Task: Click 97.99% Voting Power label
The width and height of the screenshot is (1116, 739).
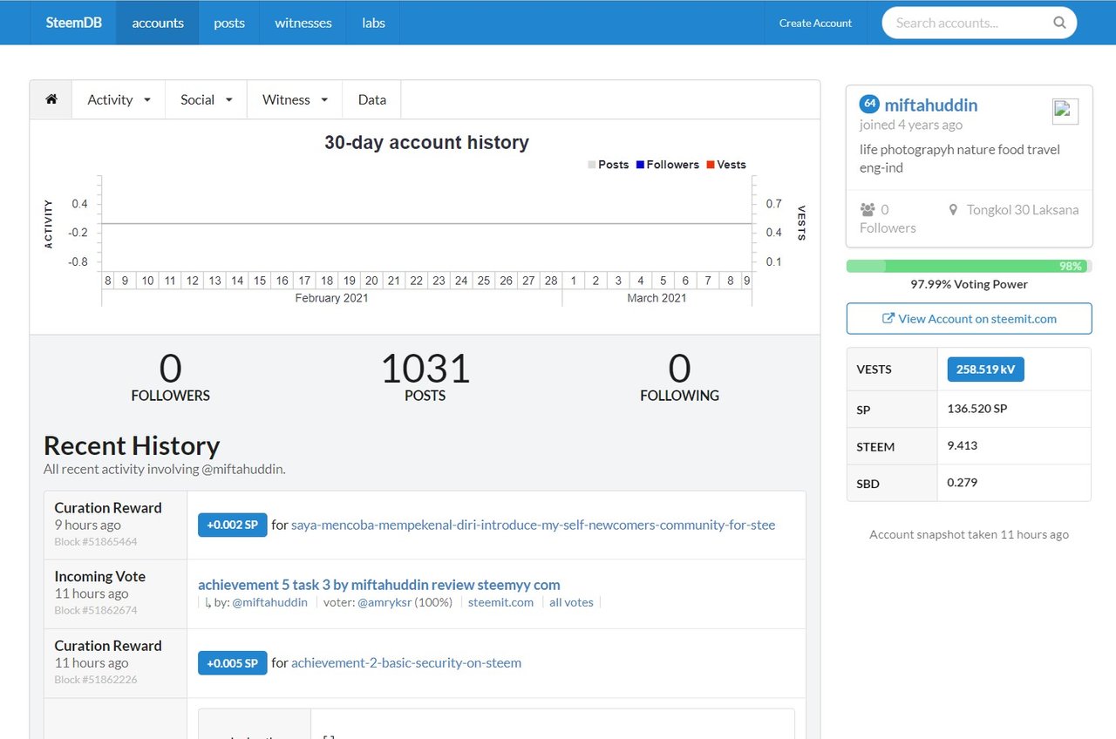Action: 969,284
